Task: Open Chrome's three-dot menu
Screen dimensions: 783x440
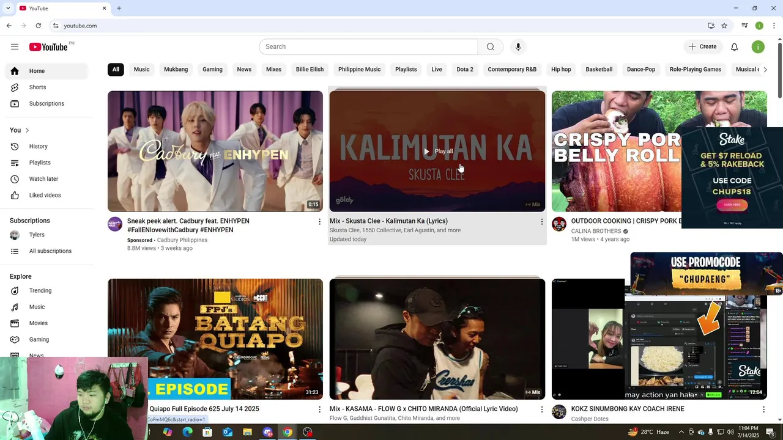Action: point(774,26)
